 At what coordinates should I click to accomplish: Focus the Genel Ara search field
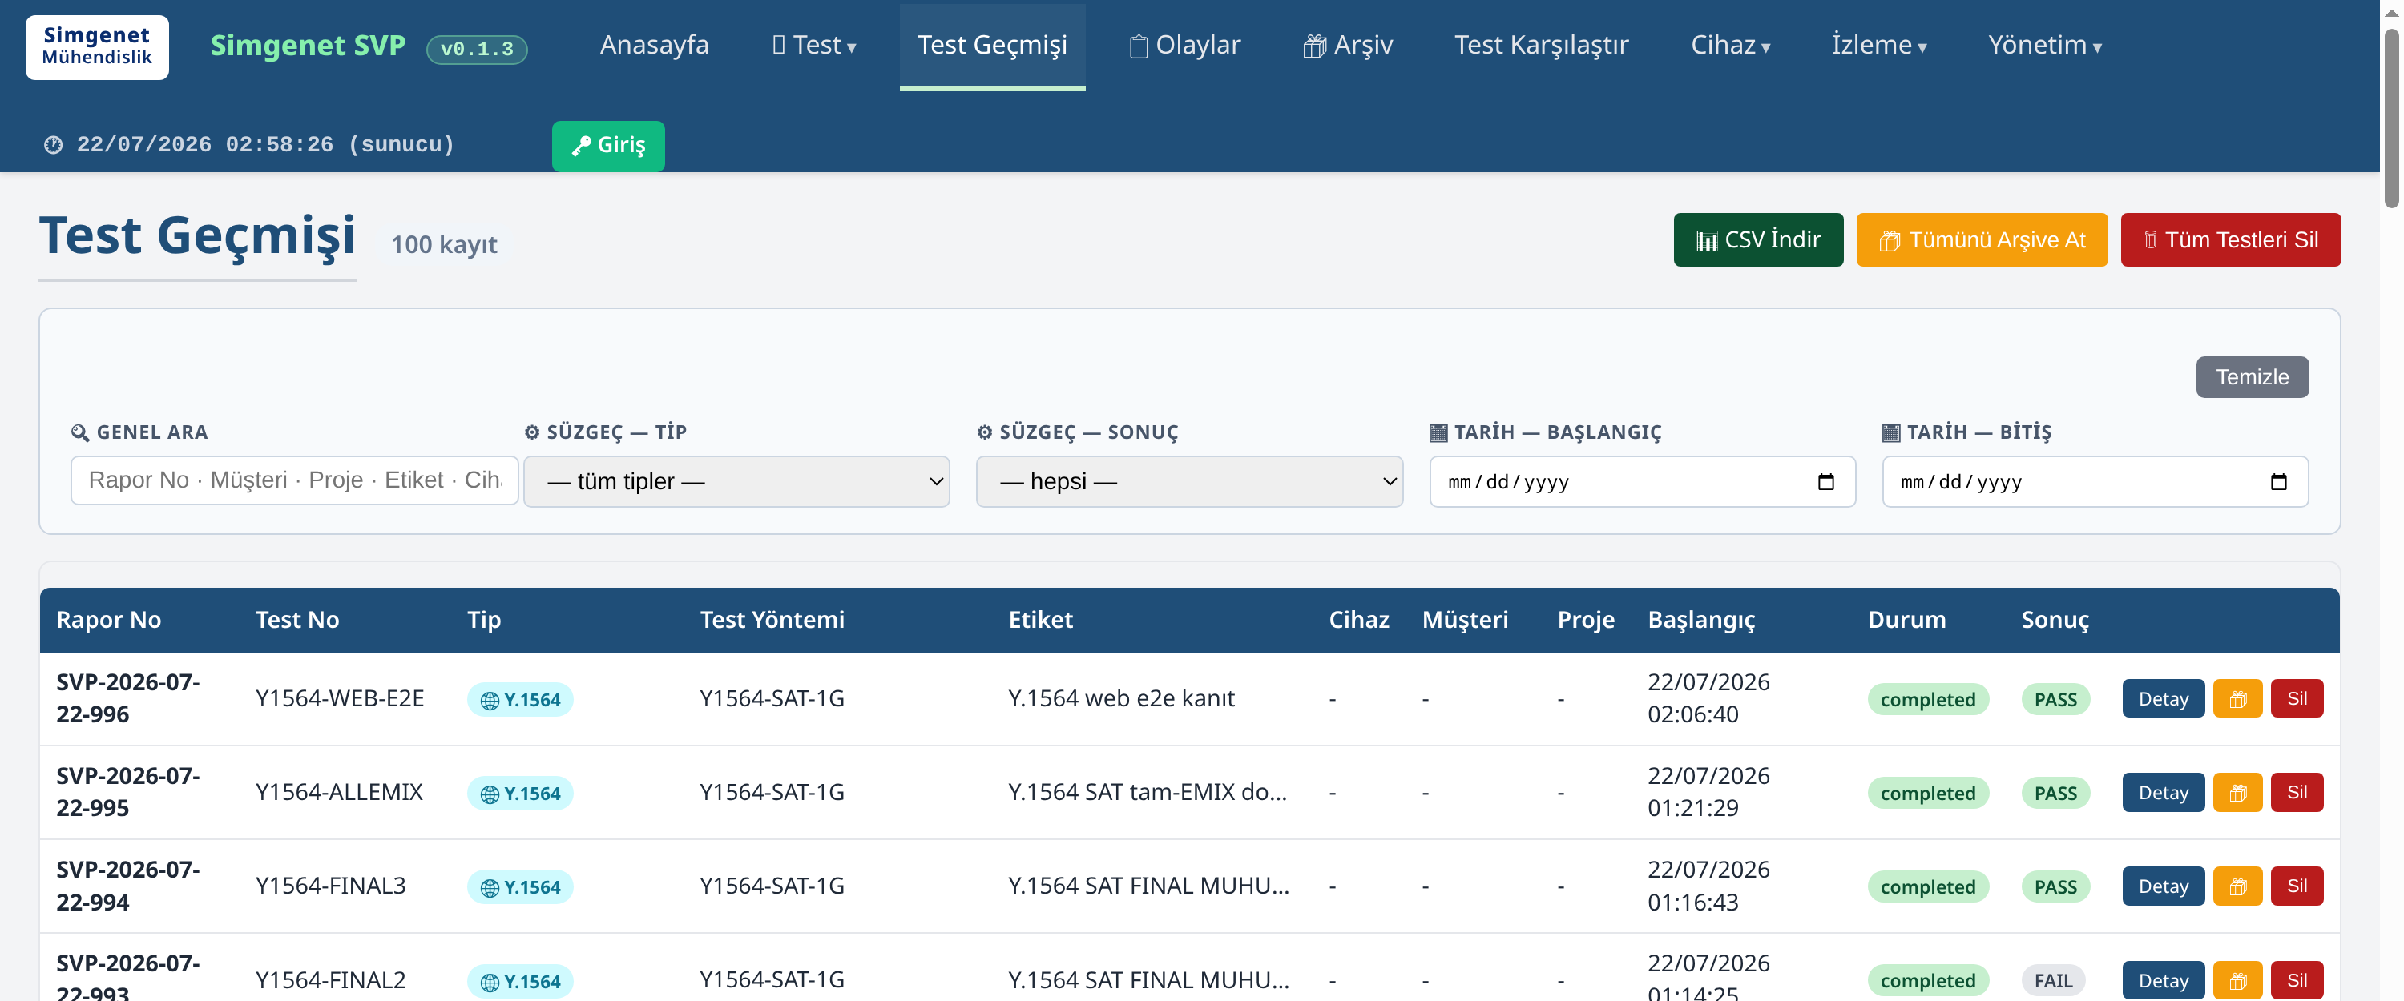coord(294,480)
